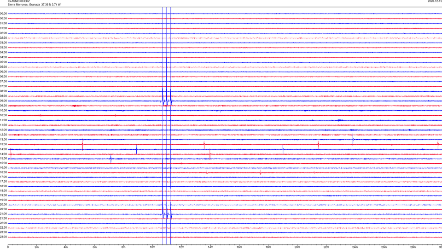
Task: Select the 19:00 trace time label
Action: pos(3,196)
